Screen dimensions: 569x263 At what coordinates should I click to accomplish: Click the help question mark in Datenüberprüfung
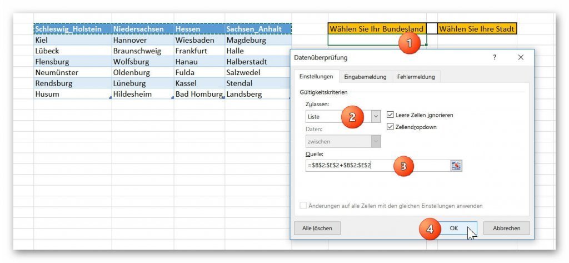[495, 57]
